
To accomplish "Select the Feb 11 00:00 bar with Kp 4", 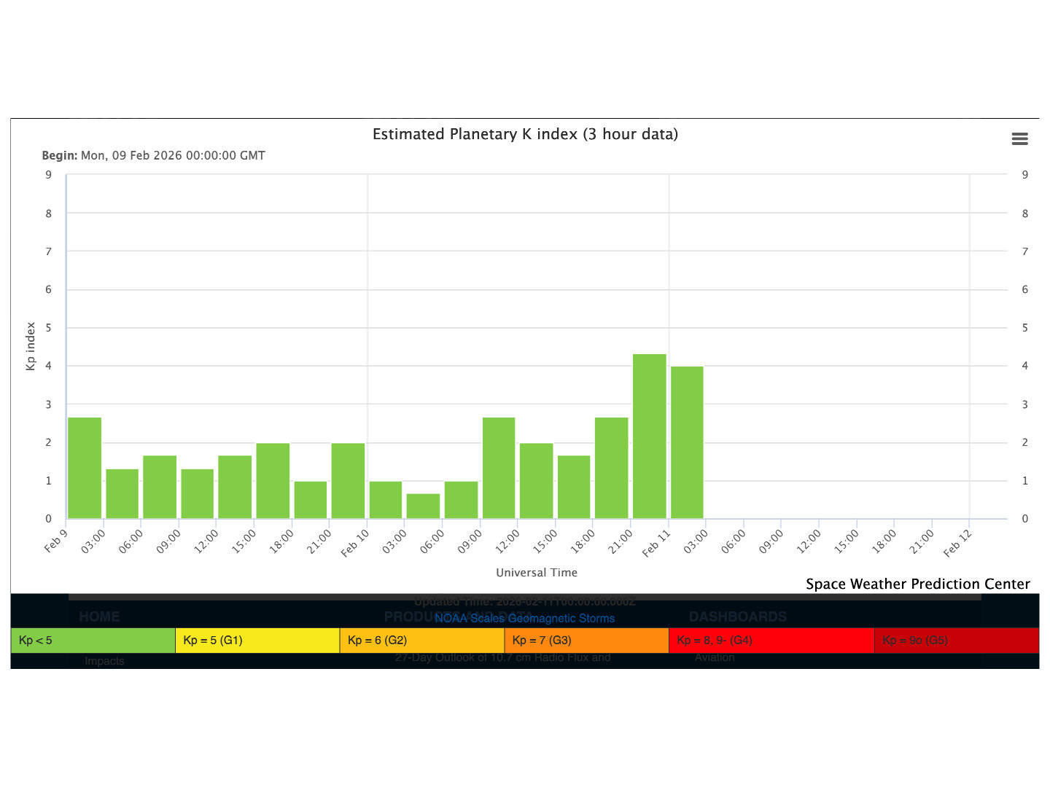I will pos(687,442).
